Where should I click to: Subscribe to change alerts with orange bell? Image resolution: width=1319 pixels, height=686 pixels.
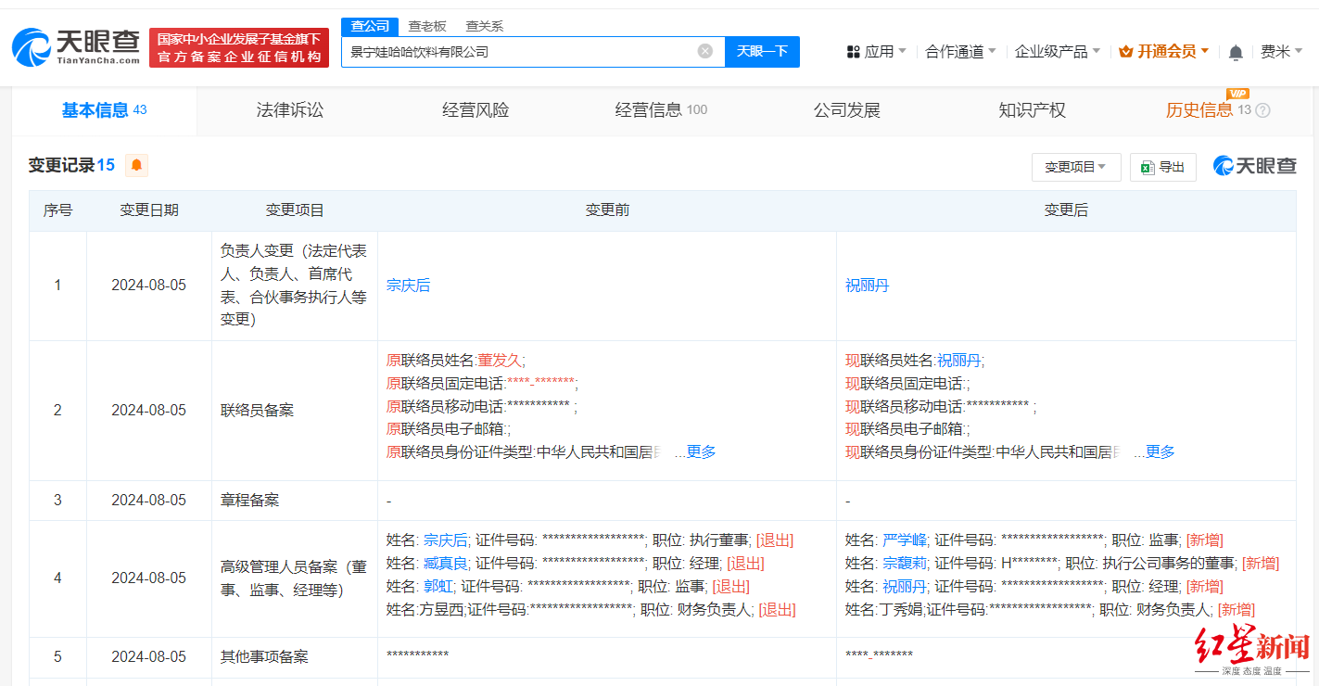(136, 166)
